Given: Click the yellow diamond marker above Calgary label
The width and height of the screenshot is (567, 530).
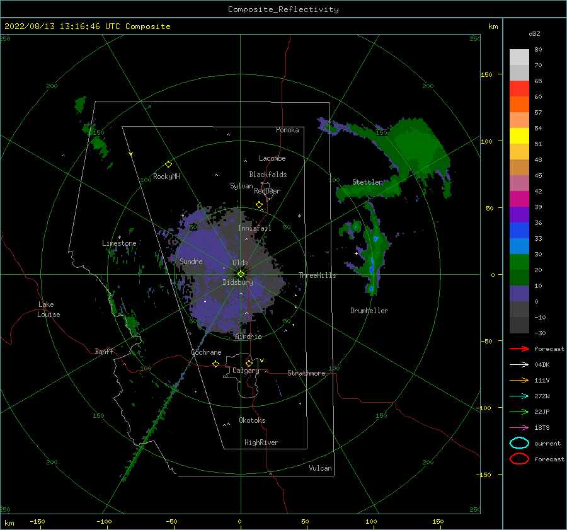Looking at the screenshot, I should (x=249, y=363).
